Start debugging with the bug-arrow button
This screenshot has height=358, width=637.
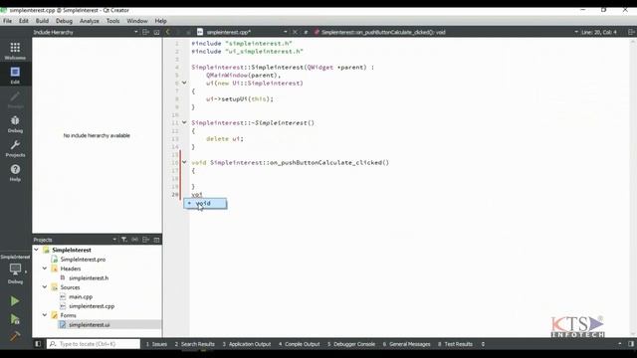[x=15, y=319]
